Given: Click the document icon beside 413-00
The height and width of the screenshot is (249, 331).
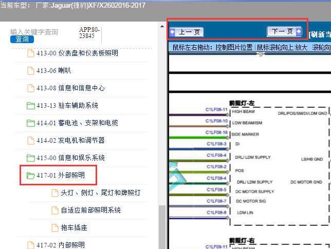Looking at the screenshot, I should pos(31,53).
